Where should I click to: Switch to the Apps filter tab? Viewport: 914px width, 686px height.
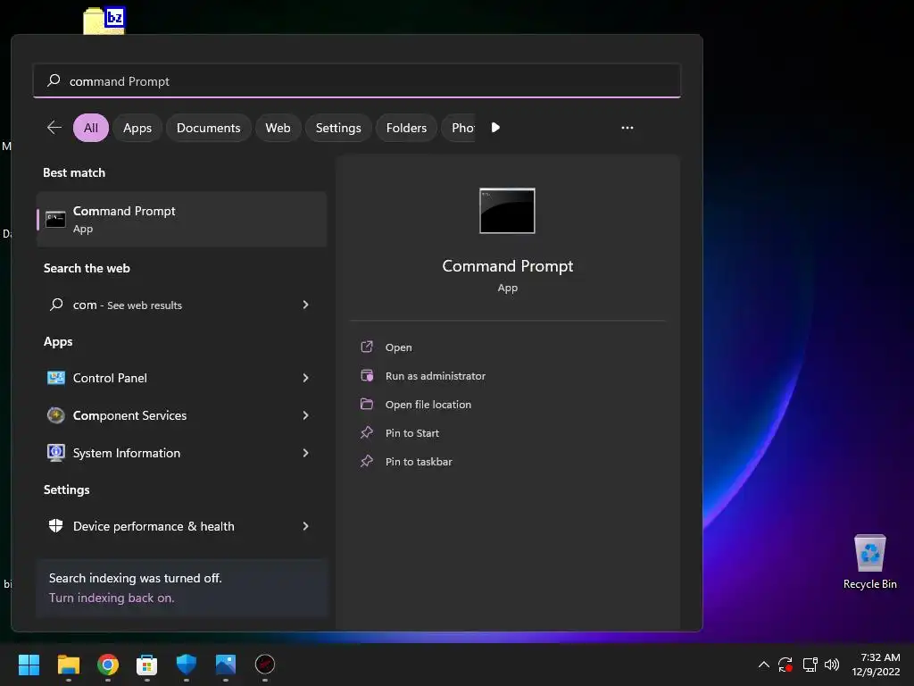pos(137,128)
